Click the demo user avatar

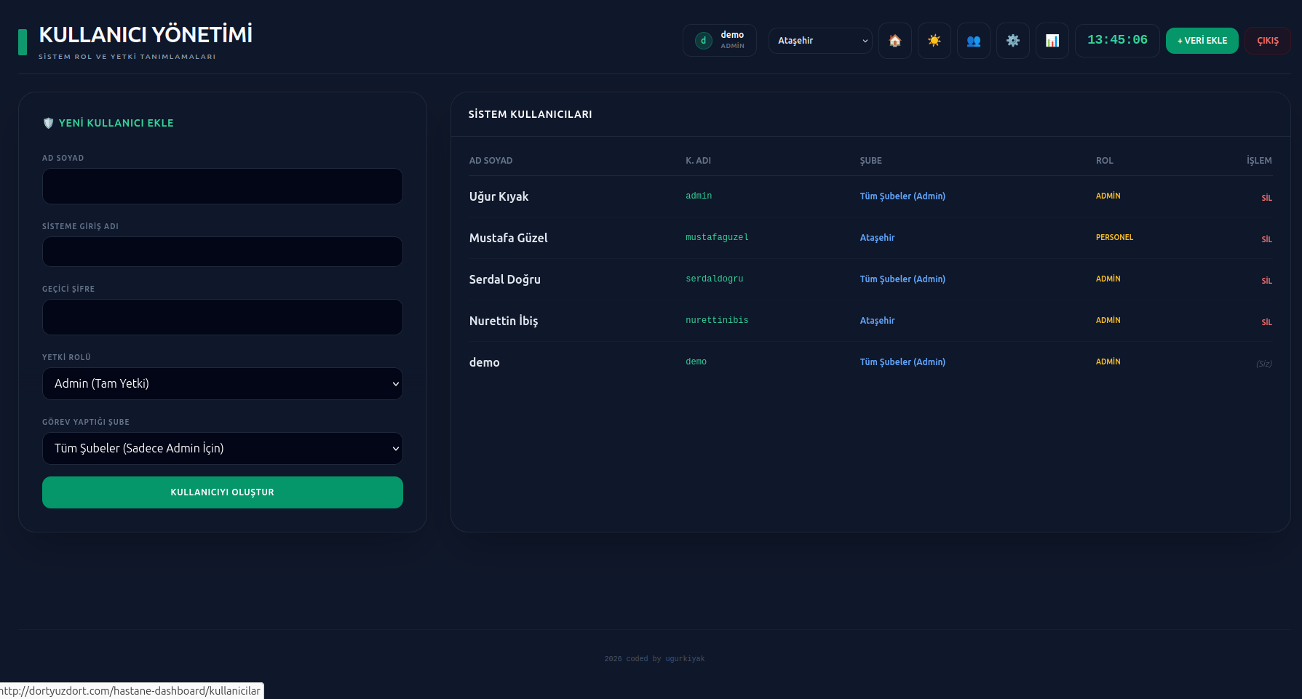coord(703,41)
